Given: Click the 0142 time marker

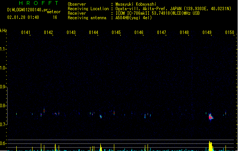Looking at the screenshot, I should (48, 32).
